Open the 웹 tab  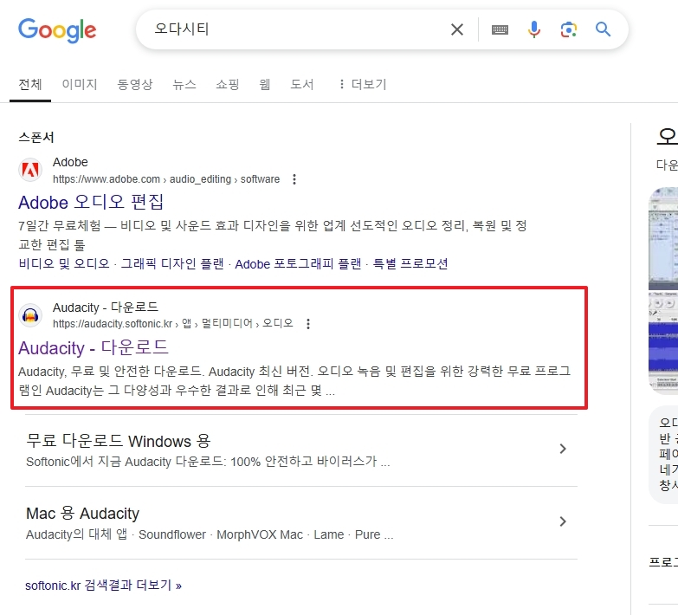(x=265, y=84)
